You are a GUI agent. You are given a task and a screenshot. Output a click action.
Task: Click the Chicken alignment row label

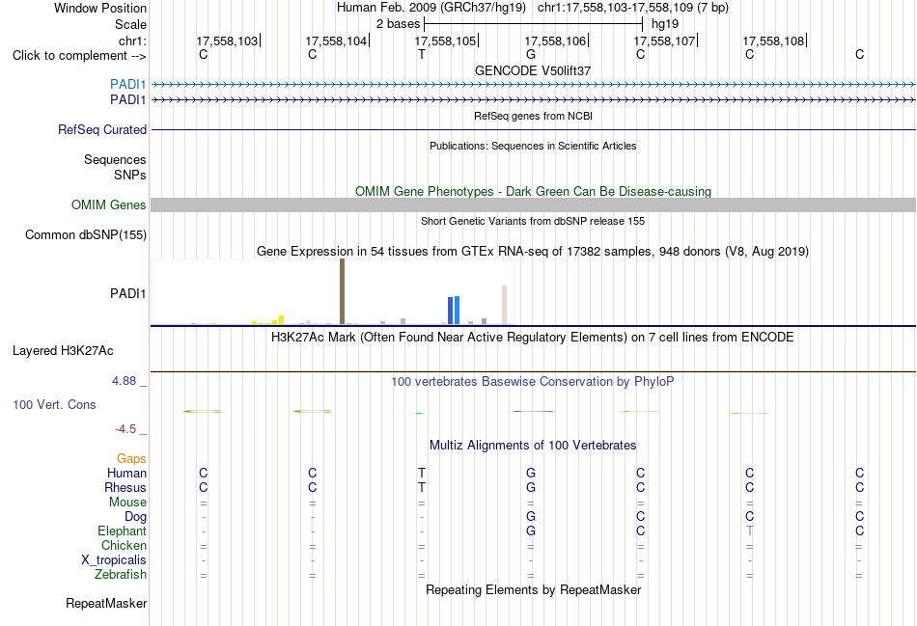[x=124, y=545]
